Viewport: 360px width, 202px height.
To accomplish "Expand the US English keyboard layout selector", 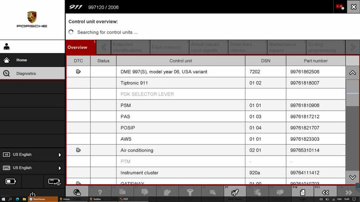I will (x=32, y=168).
